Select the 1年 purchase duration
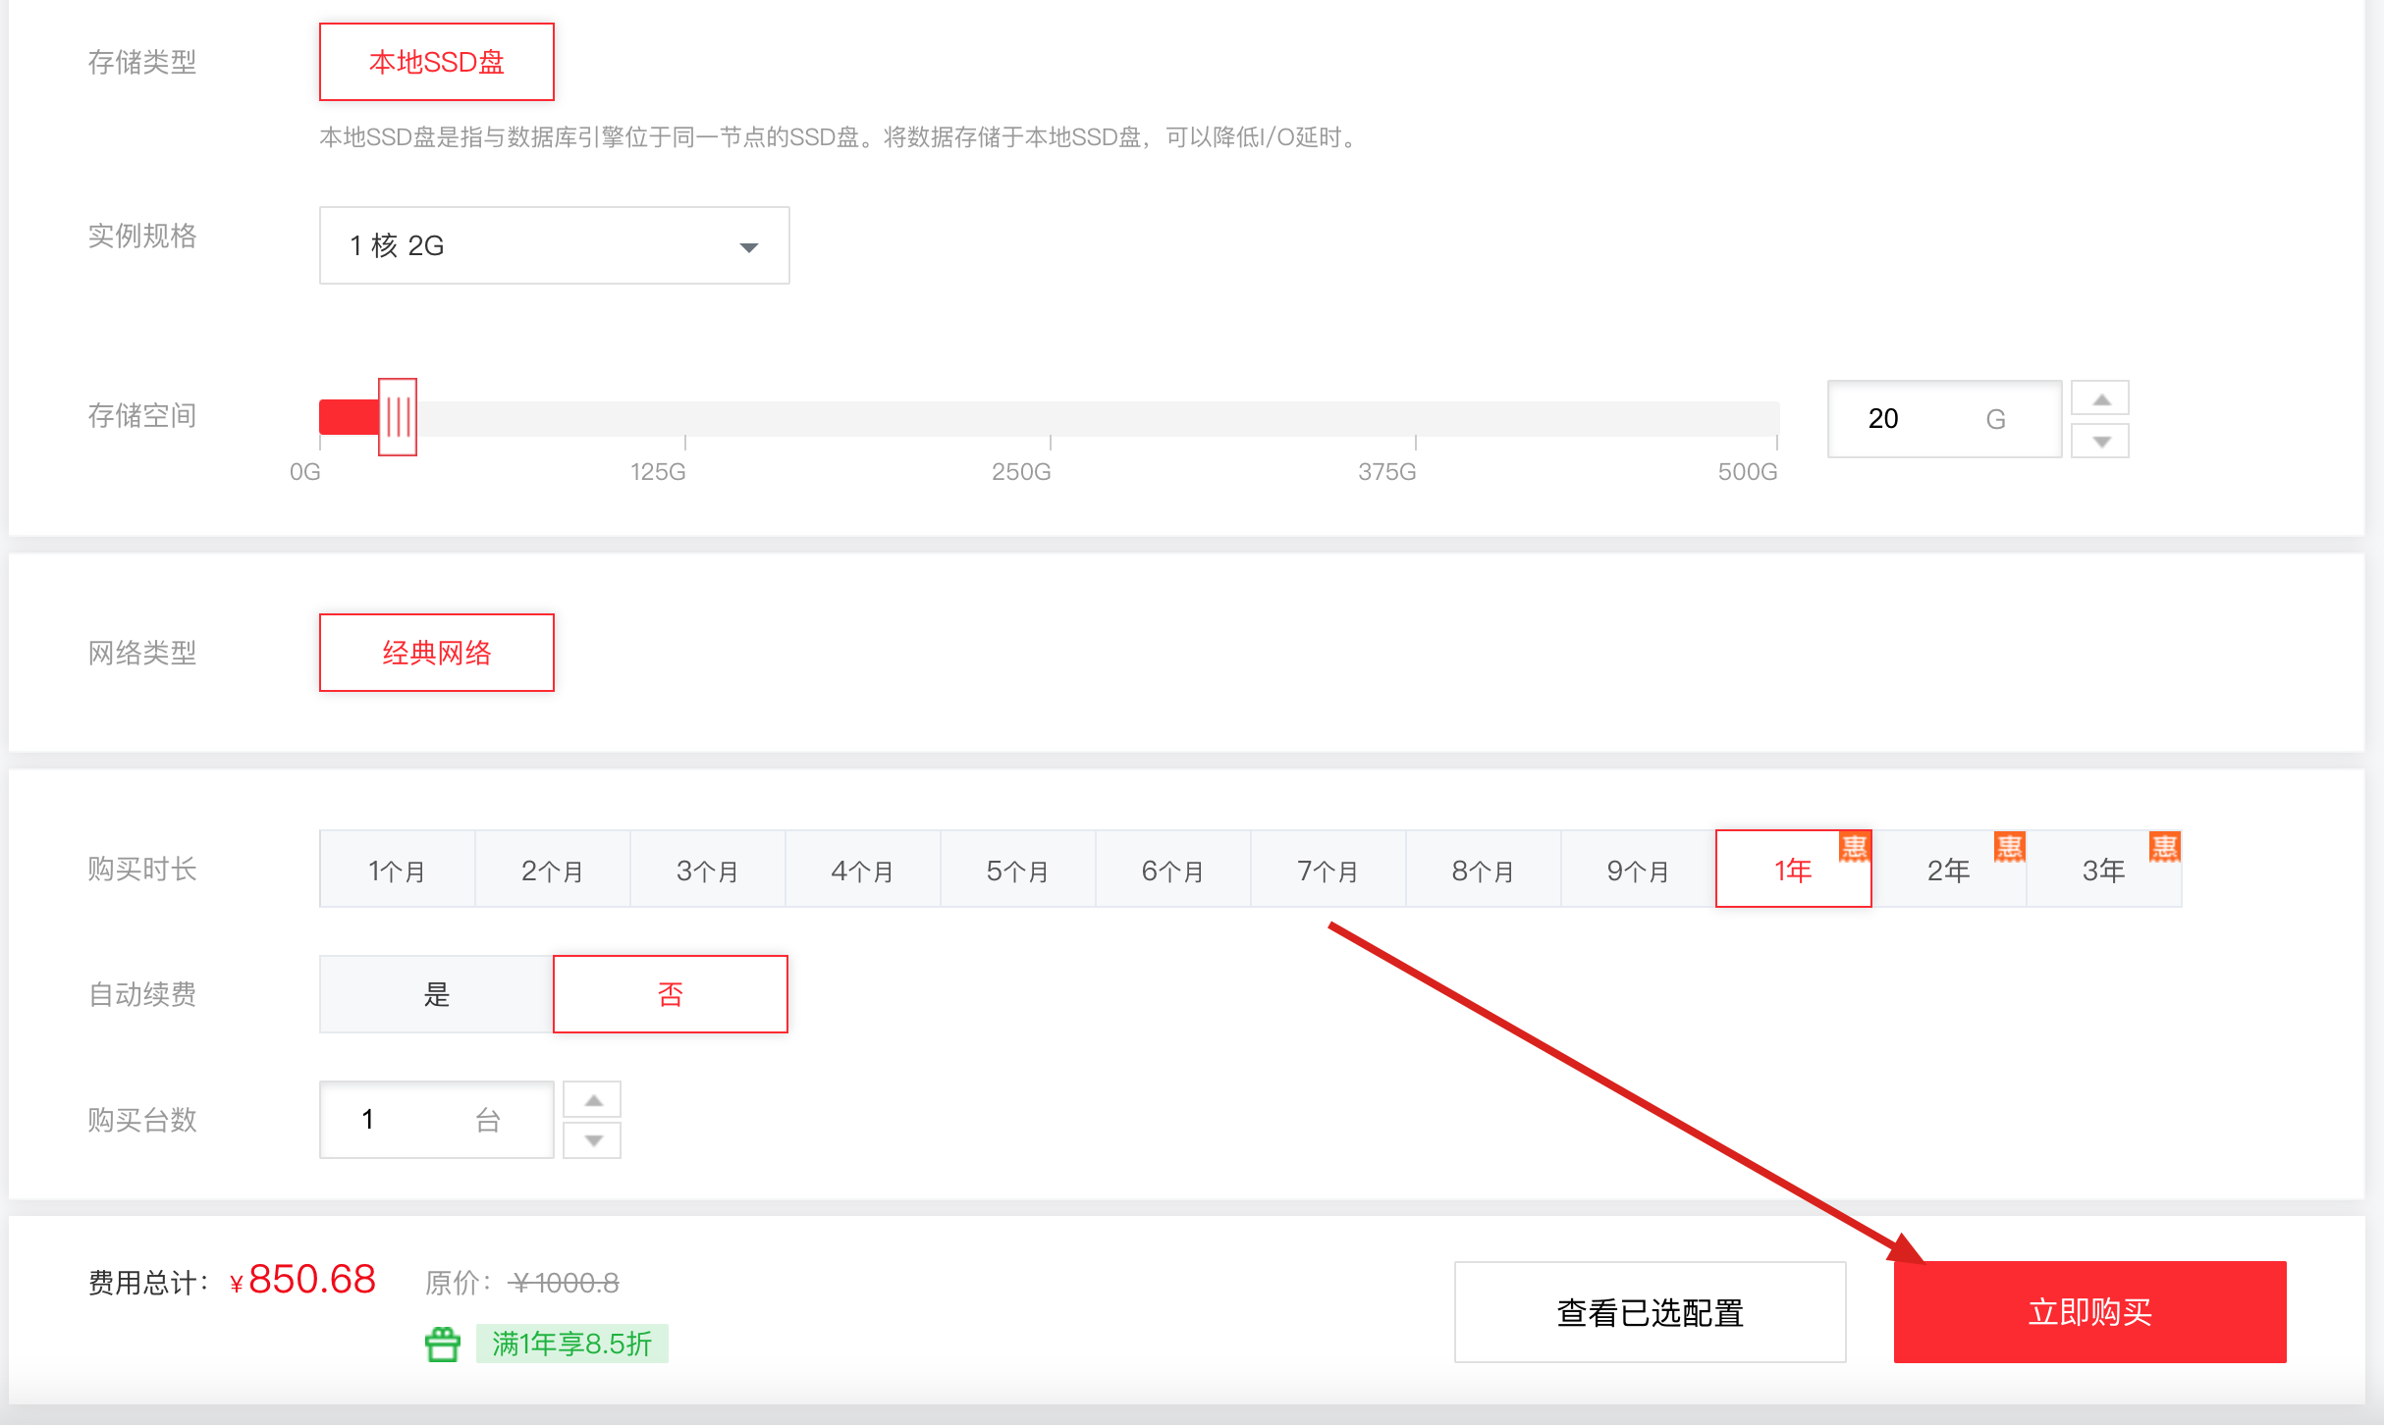This screenshot has width=2384, height=1425. tap(1793, 870)
